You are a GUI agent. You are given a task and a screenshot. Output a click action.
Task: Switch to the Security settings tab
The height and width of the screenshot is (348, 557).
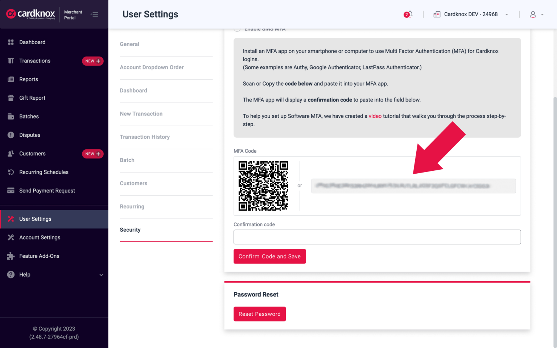130,229
